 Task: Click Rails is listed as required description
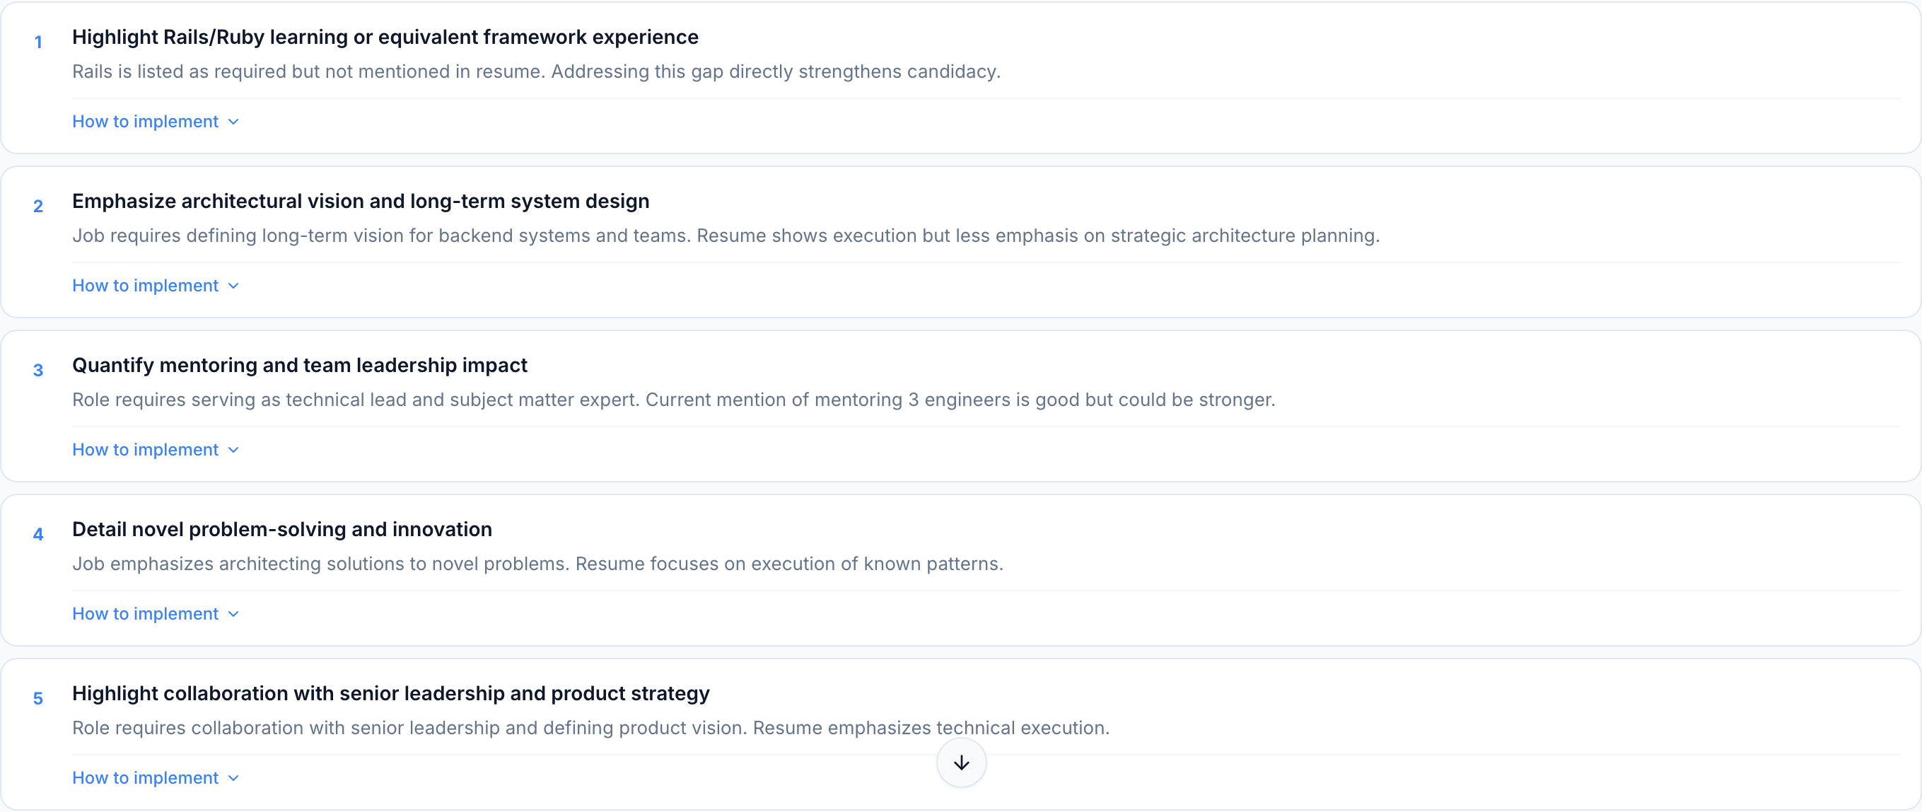coord(536,71)
